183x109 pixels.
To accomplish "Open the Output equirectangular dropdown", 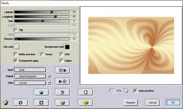I will [x=30, y=76].
